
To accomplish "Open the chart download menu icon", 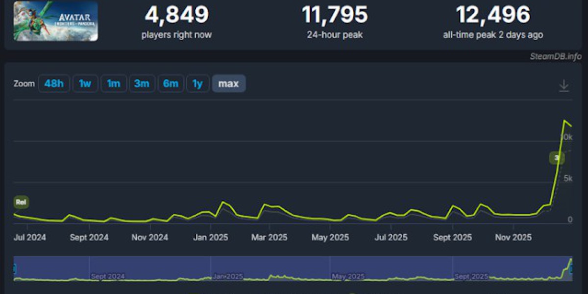I will pos(564,86).
